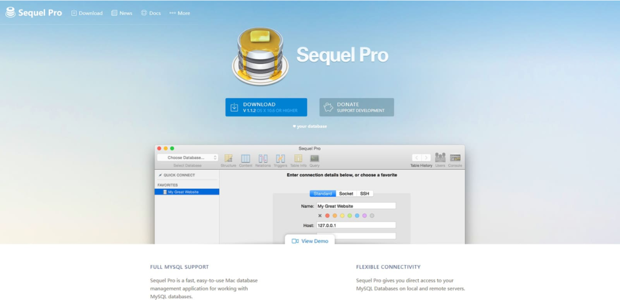
Task: Click the FULL MYSQL SUPPORT heading
Action: (180, 267)
